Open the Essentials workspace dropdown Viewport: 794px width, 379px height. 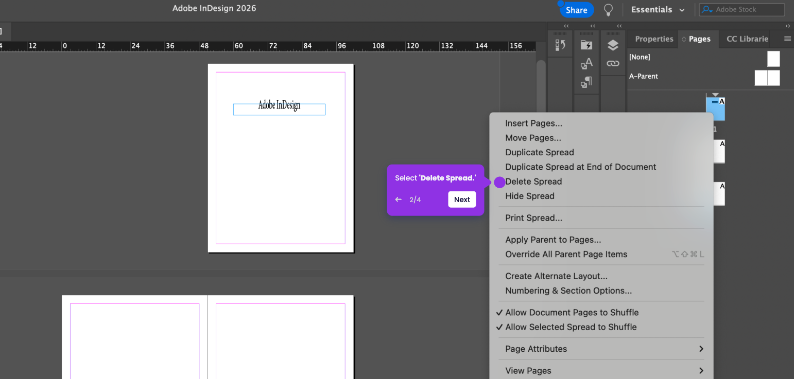click(x=658, y=10)
